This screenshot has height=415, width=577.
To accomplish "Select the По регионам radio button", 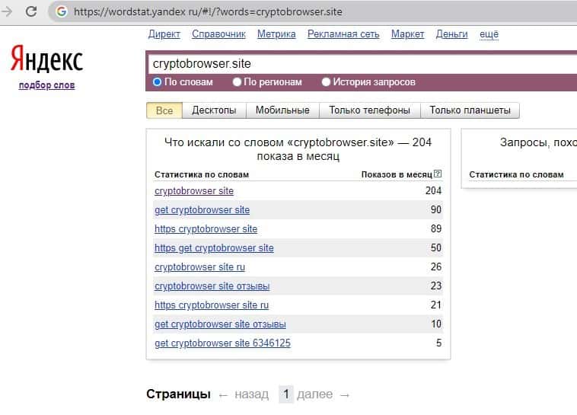I will [237, 82].
